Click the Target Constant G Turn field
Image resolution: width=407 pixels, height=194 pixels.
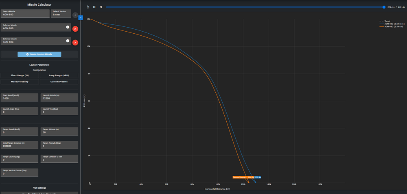(59, 159)
